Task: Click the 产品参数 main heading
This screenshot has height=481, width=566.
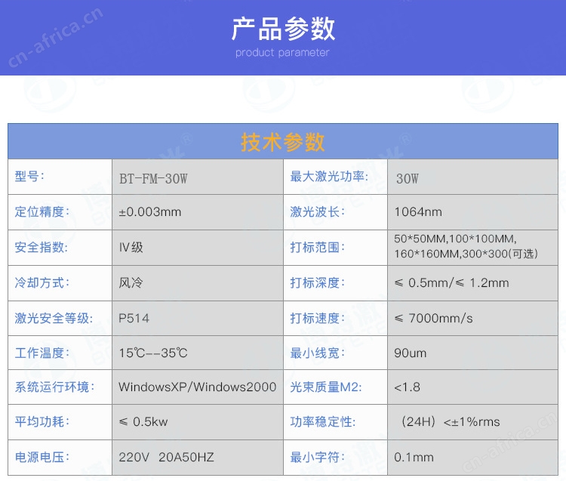Action: point(283,29)
